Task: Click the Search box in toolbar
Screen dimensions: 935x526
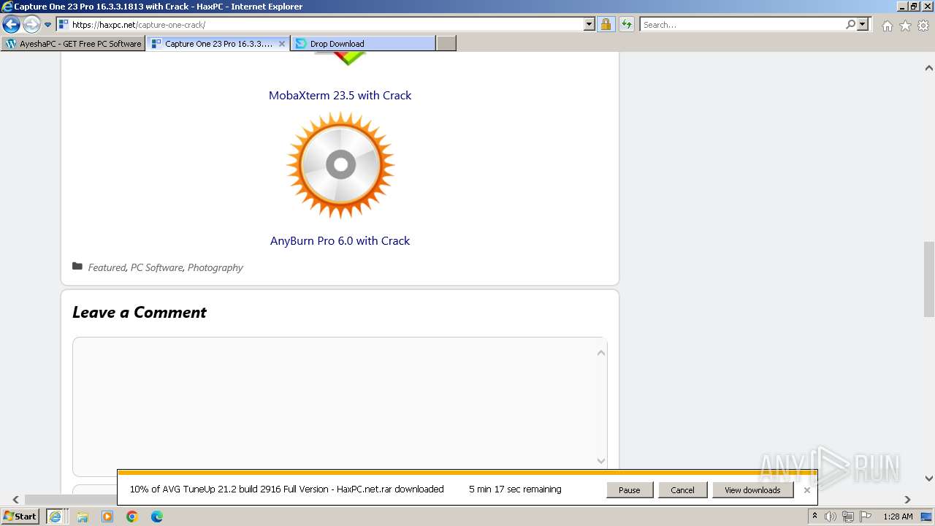Action: pyautogui.click(x=741, y=25)
